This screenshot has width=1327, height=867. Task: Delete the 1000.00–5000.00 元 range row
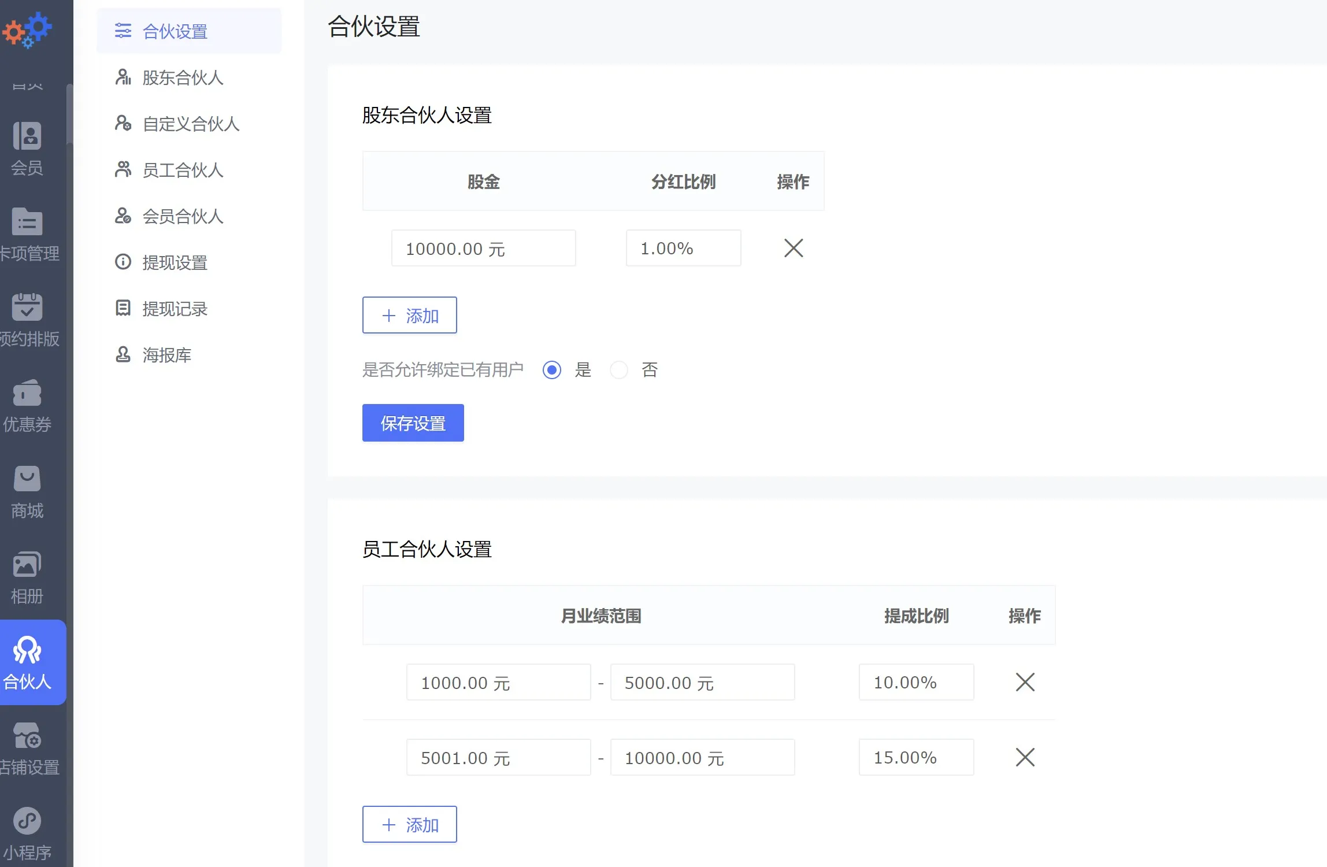pyautogui.click(x=1025, y=682)
